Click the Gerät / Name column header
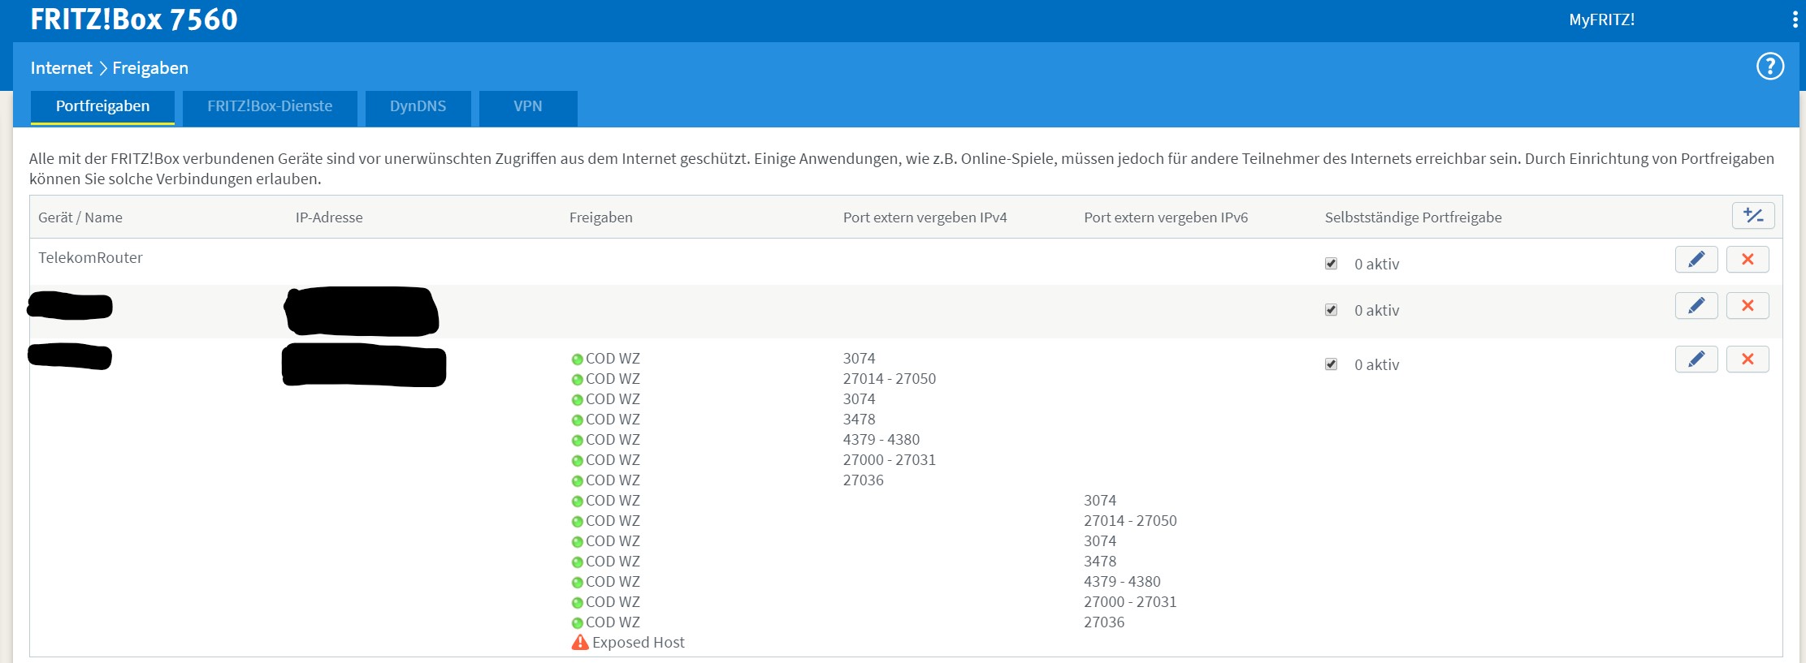1806x663 pixels. [x=80, y=217]
